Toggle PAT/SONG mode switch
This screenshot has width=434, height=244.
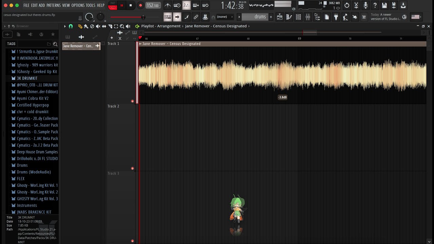coord(113,5)
